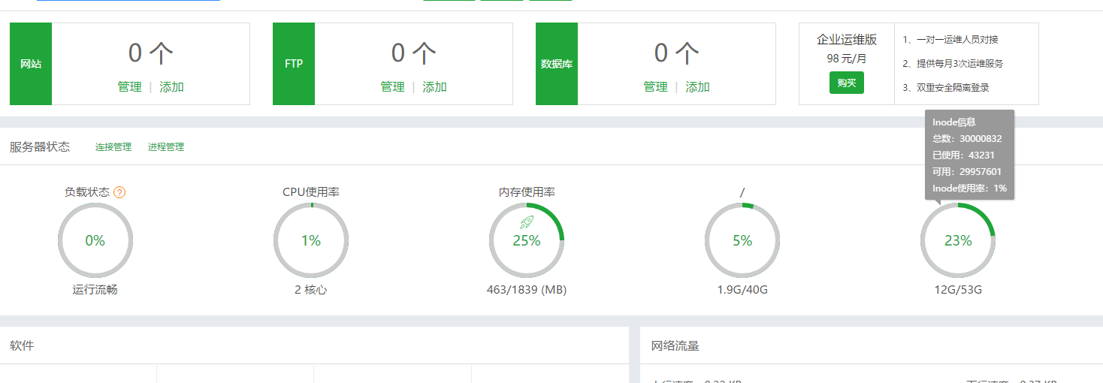Click the green 网站 card label
The image size is (1103, 383).
point(31,64)
